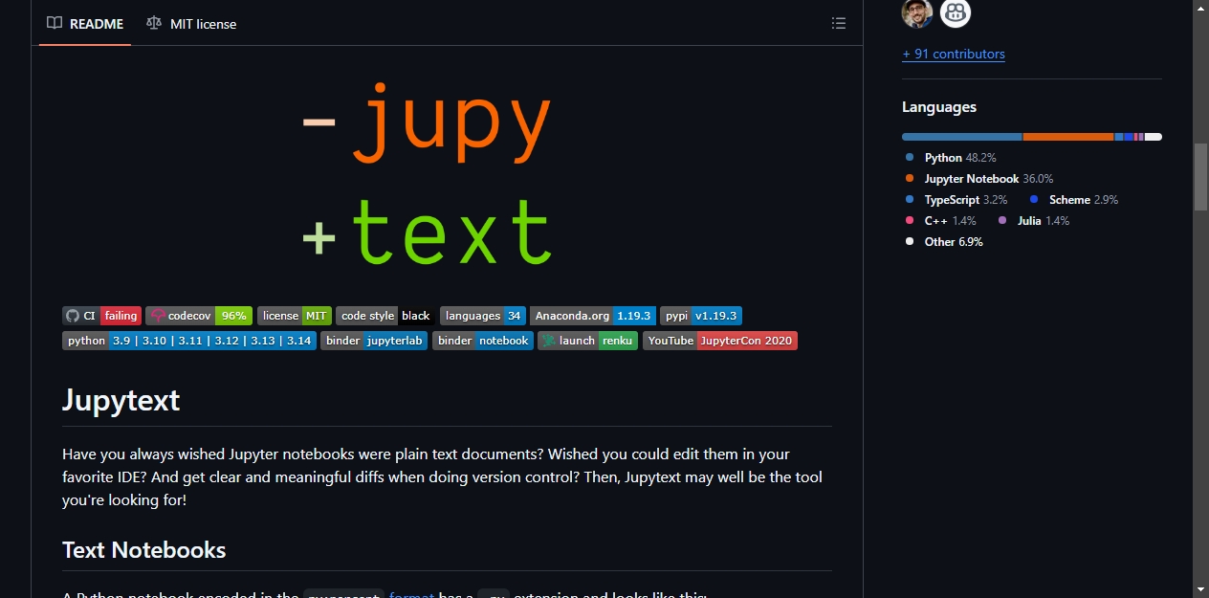Select the Jupyter Notebook 36.0% language
Image resolution: width=1209 pixels, height=598 pixels.
point(979,179)
